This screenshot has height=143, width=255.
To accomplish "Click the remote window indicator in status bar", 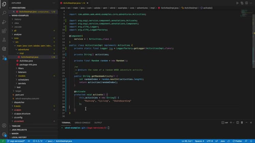I will coord(3,141).
